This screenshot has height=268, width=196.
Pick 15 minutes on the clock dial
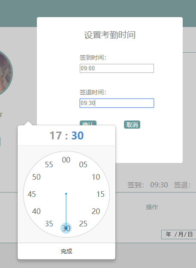click(x=100, y=194)
